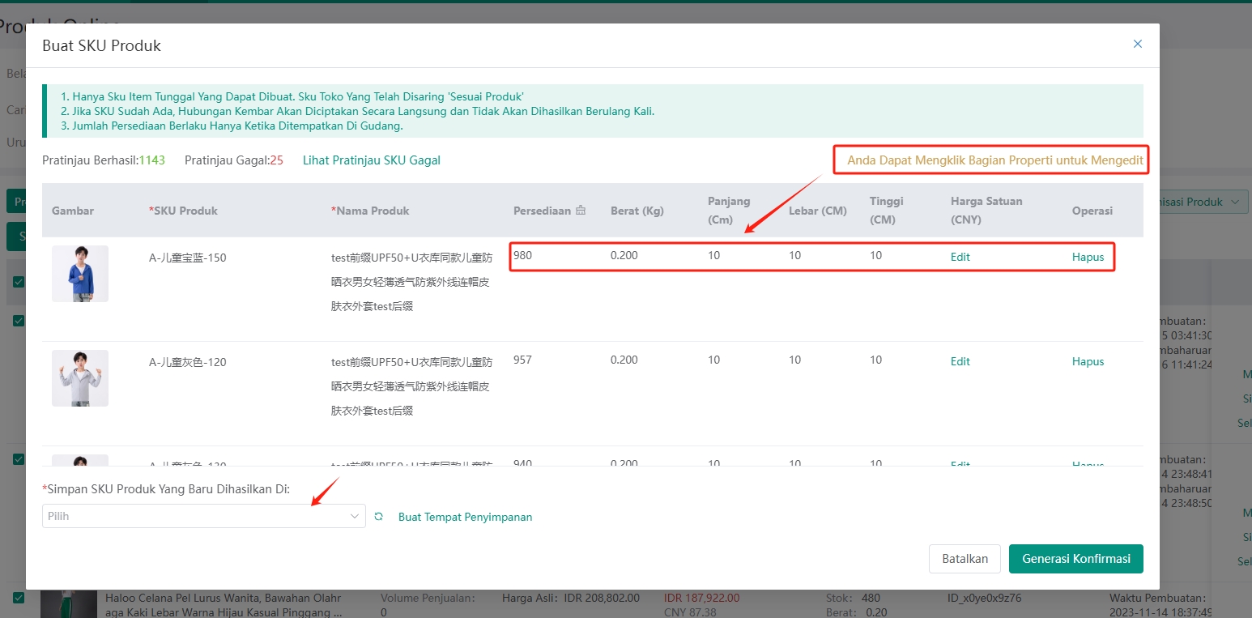Click Edit price for A-儿童灰色-120
The image size is (1252, 618).
[x=960, y=361]
